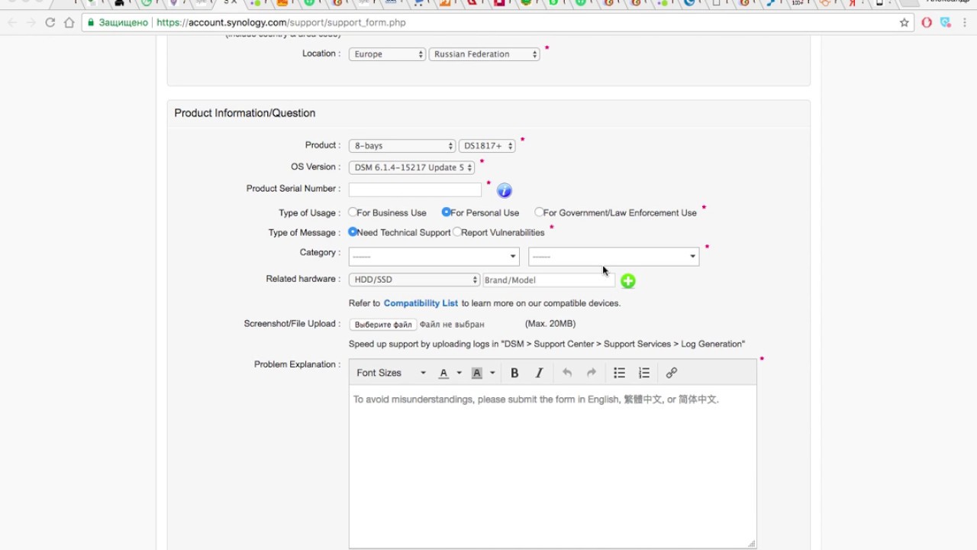
Task: Open the 8-bays product dropdown
Action: pos(402,146)
